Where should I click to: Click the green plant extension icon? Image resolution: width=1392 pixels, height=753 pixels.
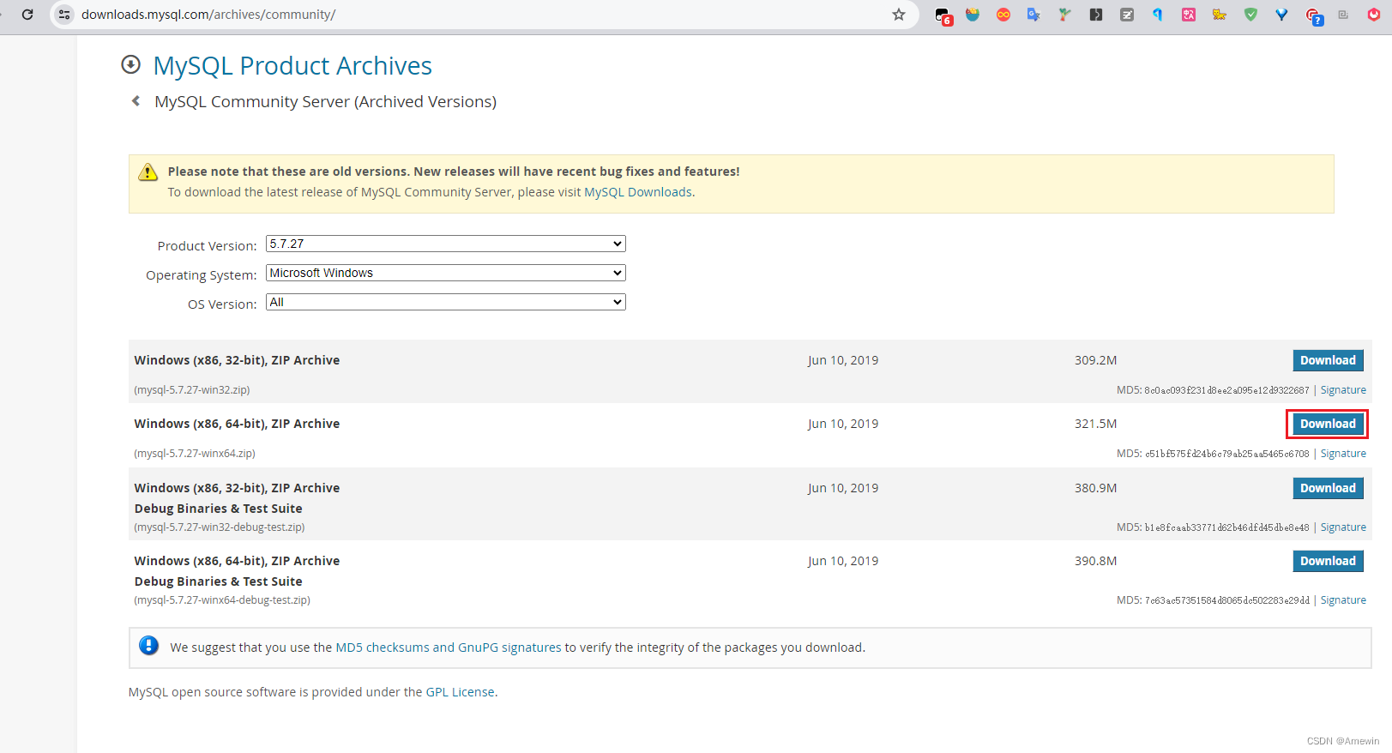click(x=1064, y=15)
